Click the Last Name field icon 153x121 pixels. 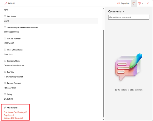5,16
